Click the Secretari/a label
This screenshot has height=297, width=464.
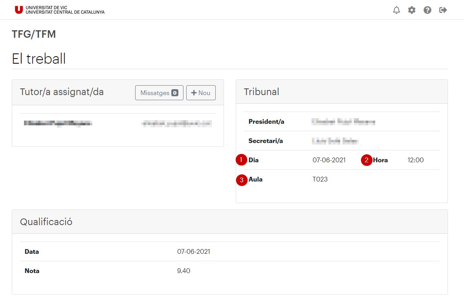266,141
